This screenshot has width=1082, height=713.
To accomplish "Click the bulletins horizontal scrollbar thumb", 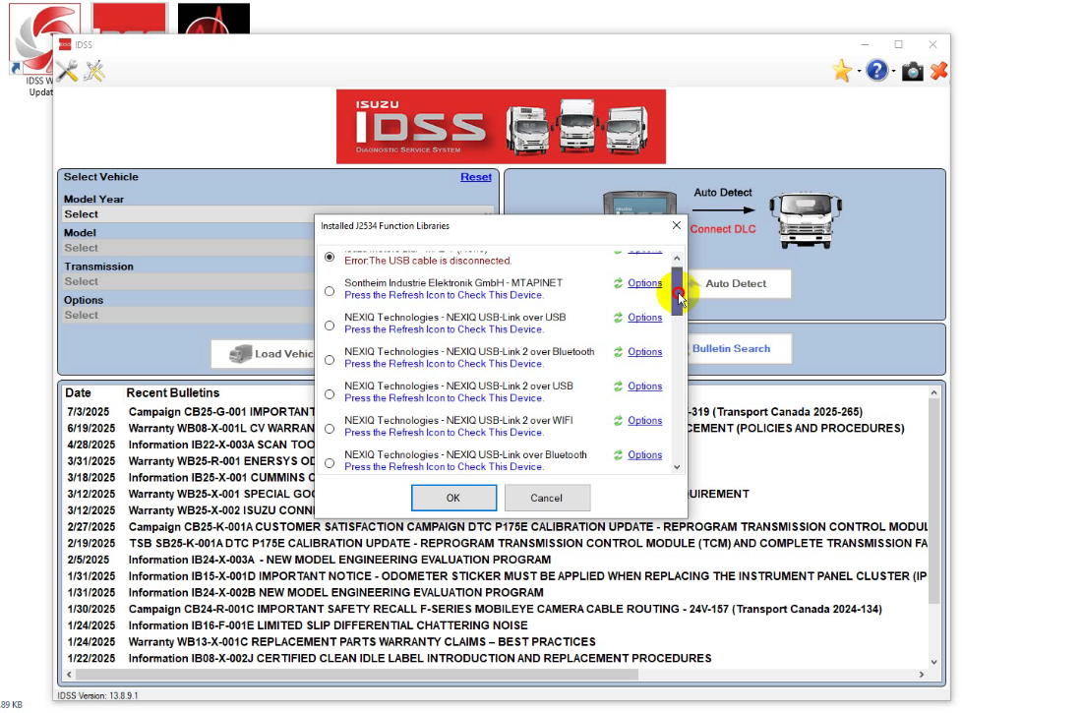I will pyautogui.click(x=357, y=675).
